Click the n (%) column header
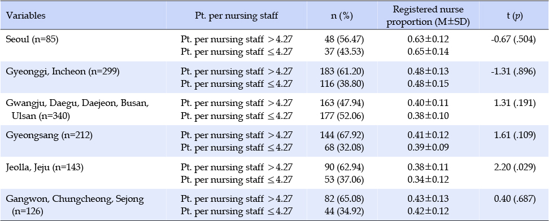 342,16
